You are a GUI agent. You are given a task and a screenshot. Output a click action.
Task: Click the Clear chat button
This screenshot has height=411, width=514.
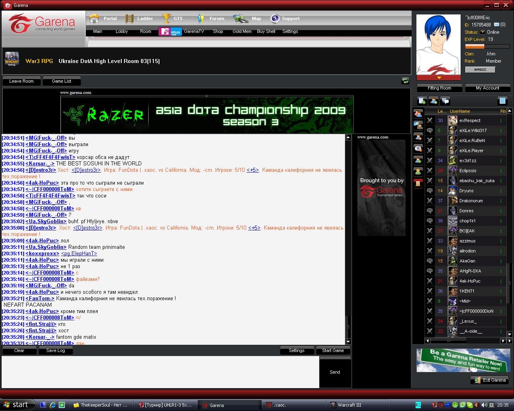[x=19, y=350]
